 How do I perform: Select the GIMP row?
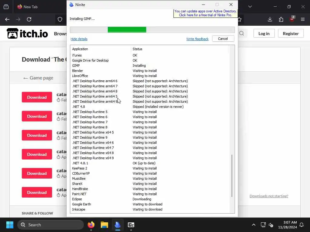click(x=150, y=66)
